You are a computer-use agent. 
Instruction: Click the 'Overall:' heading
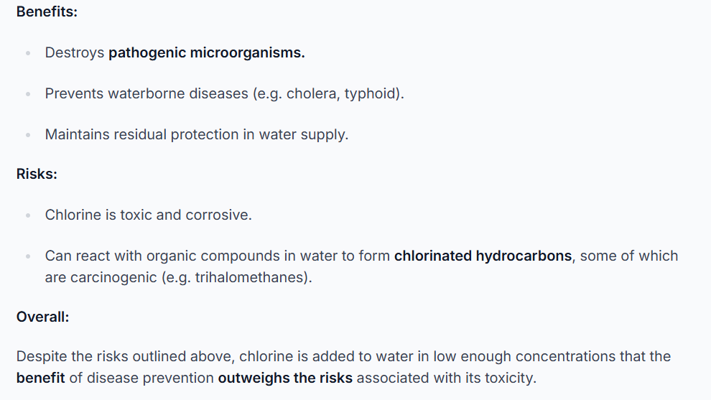pos(42,317)
